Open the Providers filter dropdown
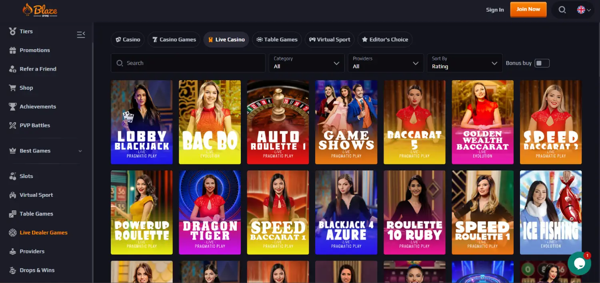600x283 pixels. click(x=386, y=63)
